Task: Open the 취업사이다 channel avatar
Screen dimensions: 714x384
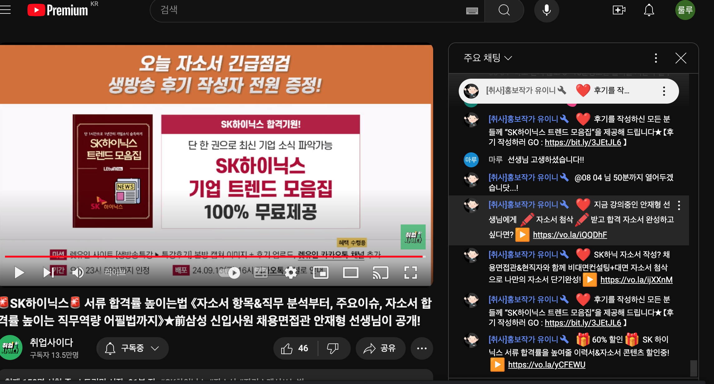Action: point(11,348)
